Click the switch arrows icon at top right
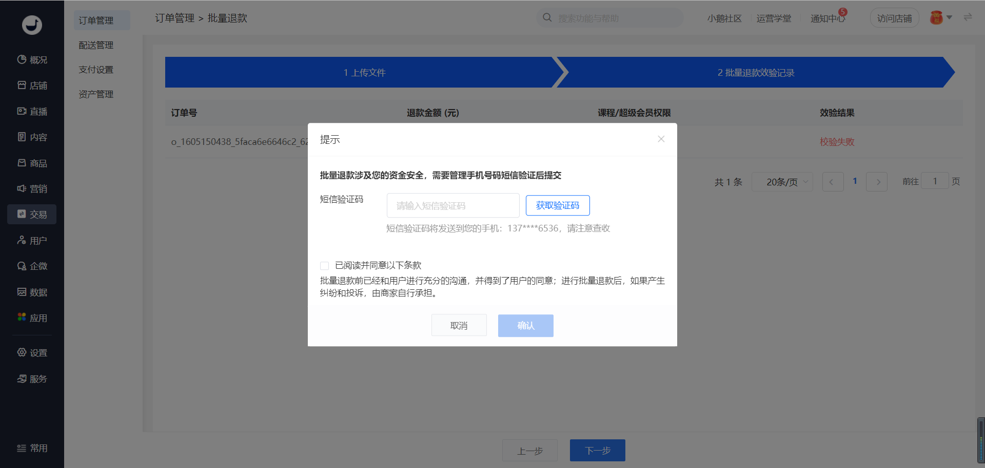985x468 pixels. click(968, 17)
